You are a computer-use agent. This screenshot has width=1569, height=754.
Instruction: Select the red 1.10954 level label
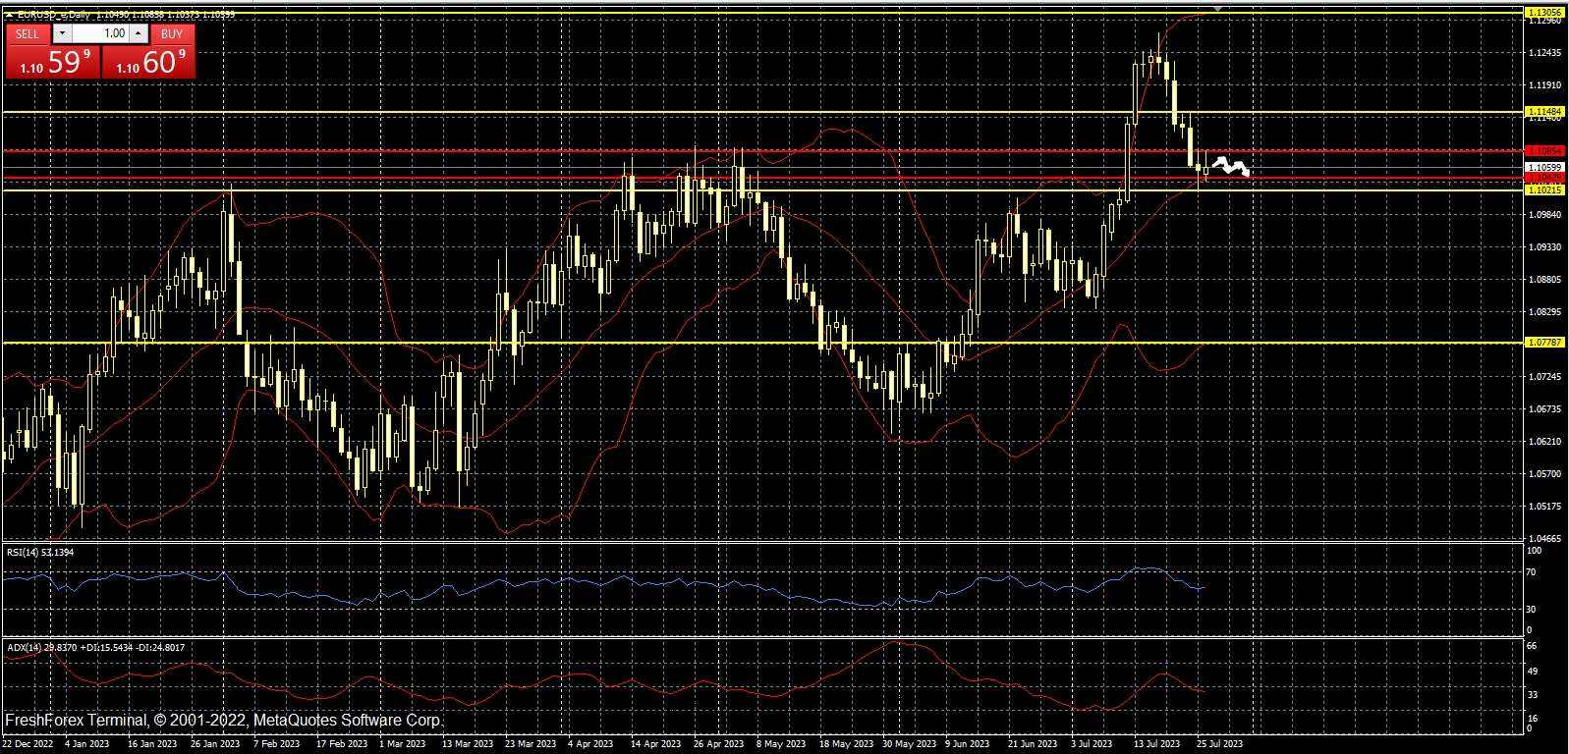tap(1543, 151)
